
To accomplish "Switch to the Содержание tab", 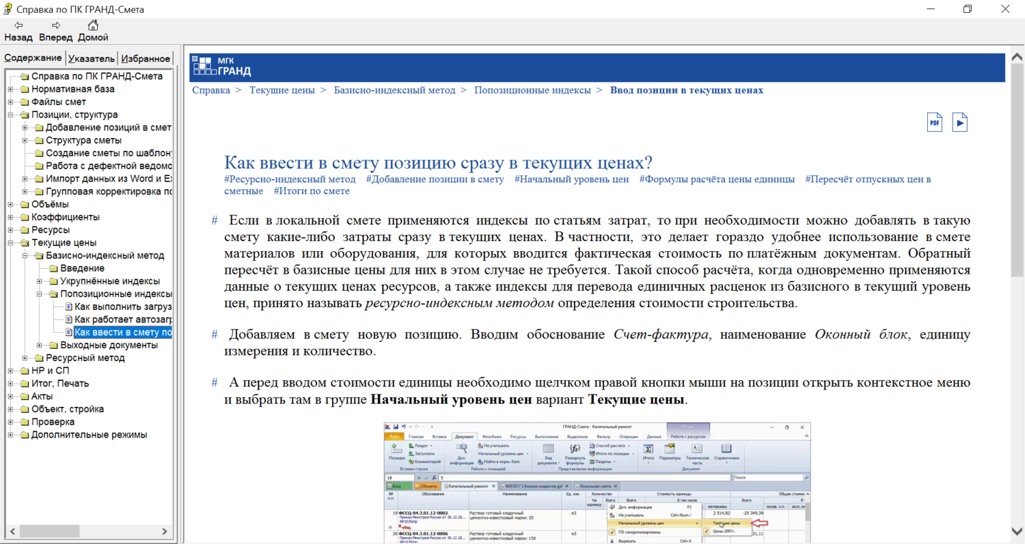I will coord(33,58).
